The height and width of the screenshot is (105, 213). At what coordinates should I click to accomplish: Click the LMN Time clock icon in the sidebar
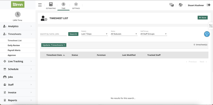point(18,14)
